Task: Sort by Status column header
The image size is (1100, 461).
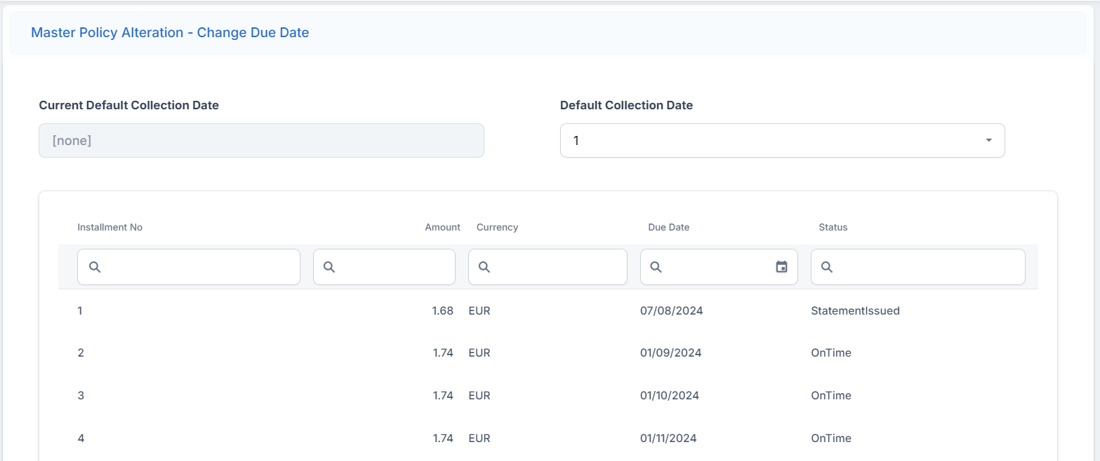Action: click(833, 227)
